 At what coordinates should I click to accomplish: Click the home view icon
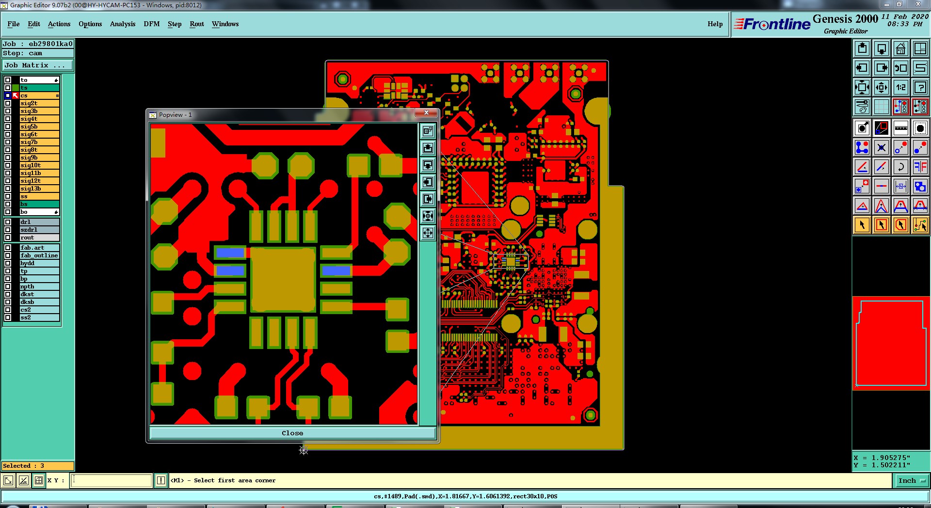point(901,48)
